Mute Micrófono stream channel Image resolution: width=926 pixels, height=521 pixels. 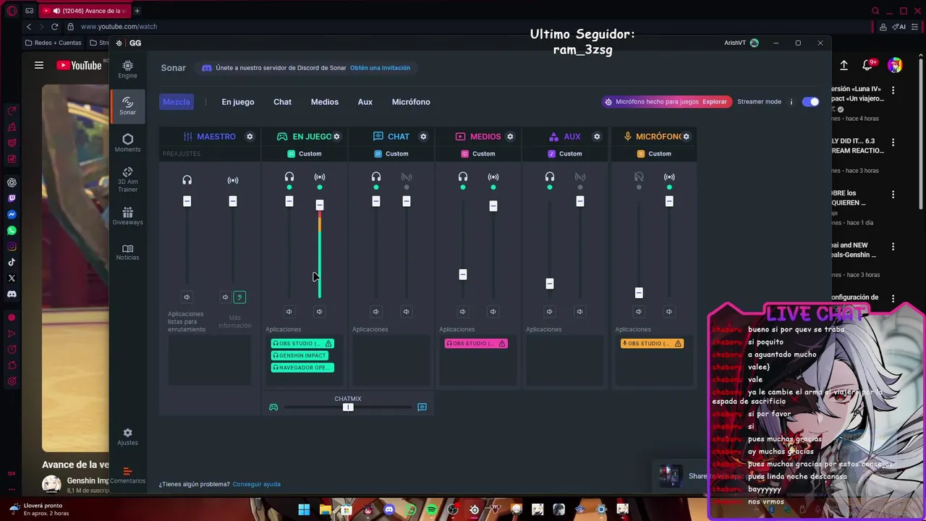pos(668,312)
